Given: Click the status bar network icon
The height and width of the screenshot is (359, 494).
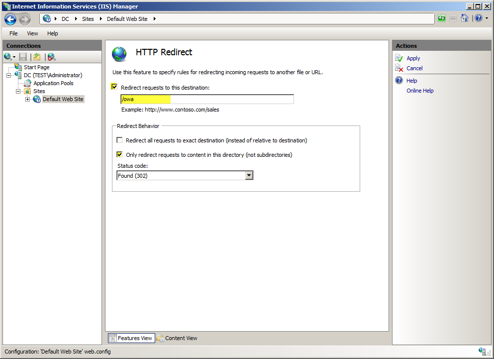Looking at the screenshot, I should coord(482,351).
